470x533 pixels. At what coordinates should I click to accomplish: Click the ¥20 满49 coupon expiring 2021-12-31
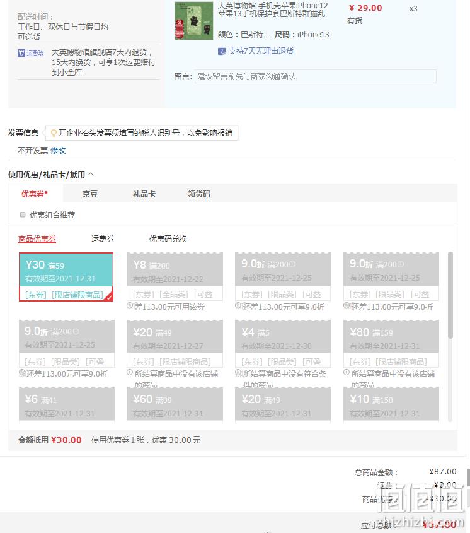(283, 404)
